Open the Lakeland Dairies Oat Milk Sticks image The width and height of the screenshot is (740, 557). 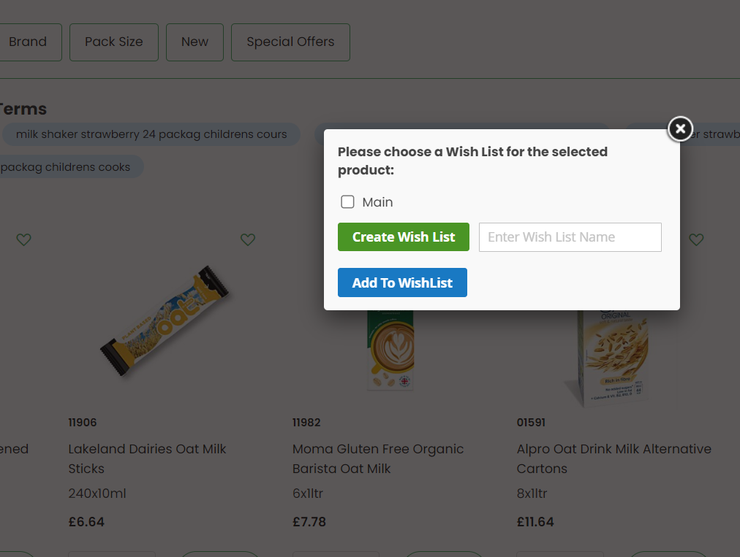point(166,323)
